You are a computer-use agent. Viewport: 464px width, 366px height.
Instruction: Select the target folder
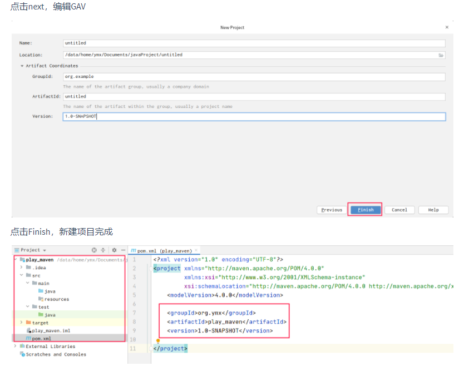point(40,323)
